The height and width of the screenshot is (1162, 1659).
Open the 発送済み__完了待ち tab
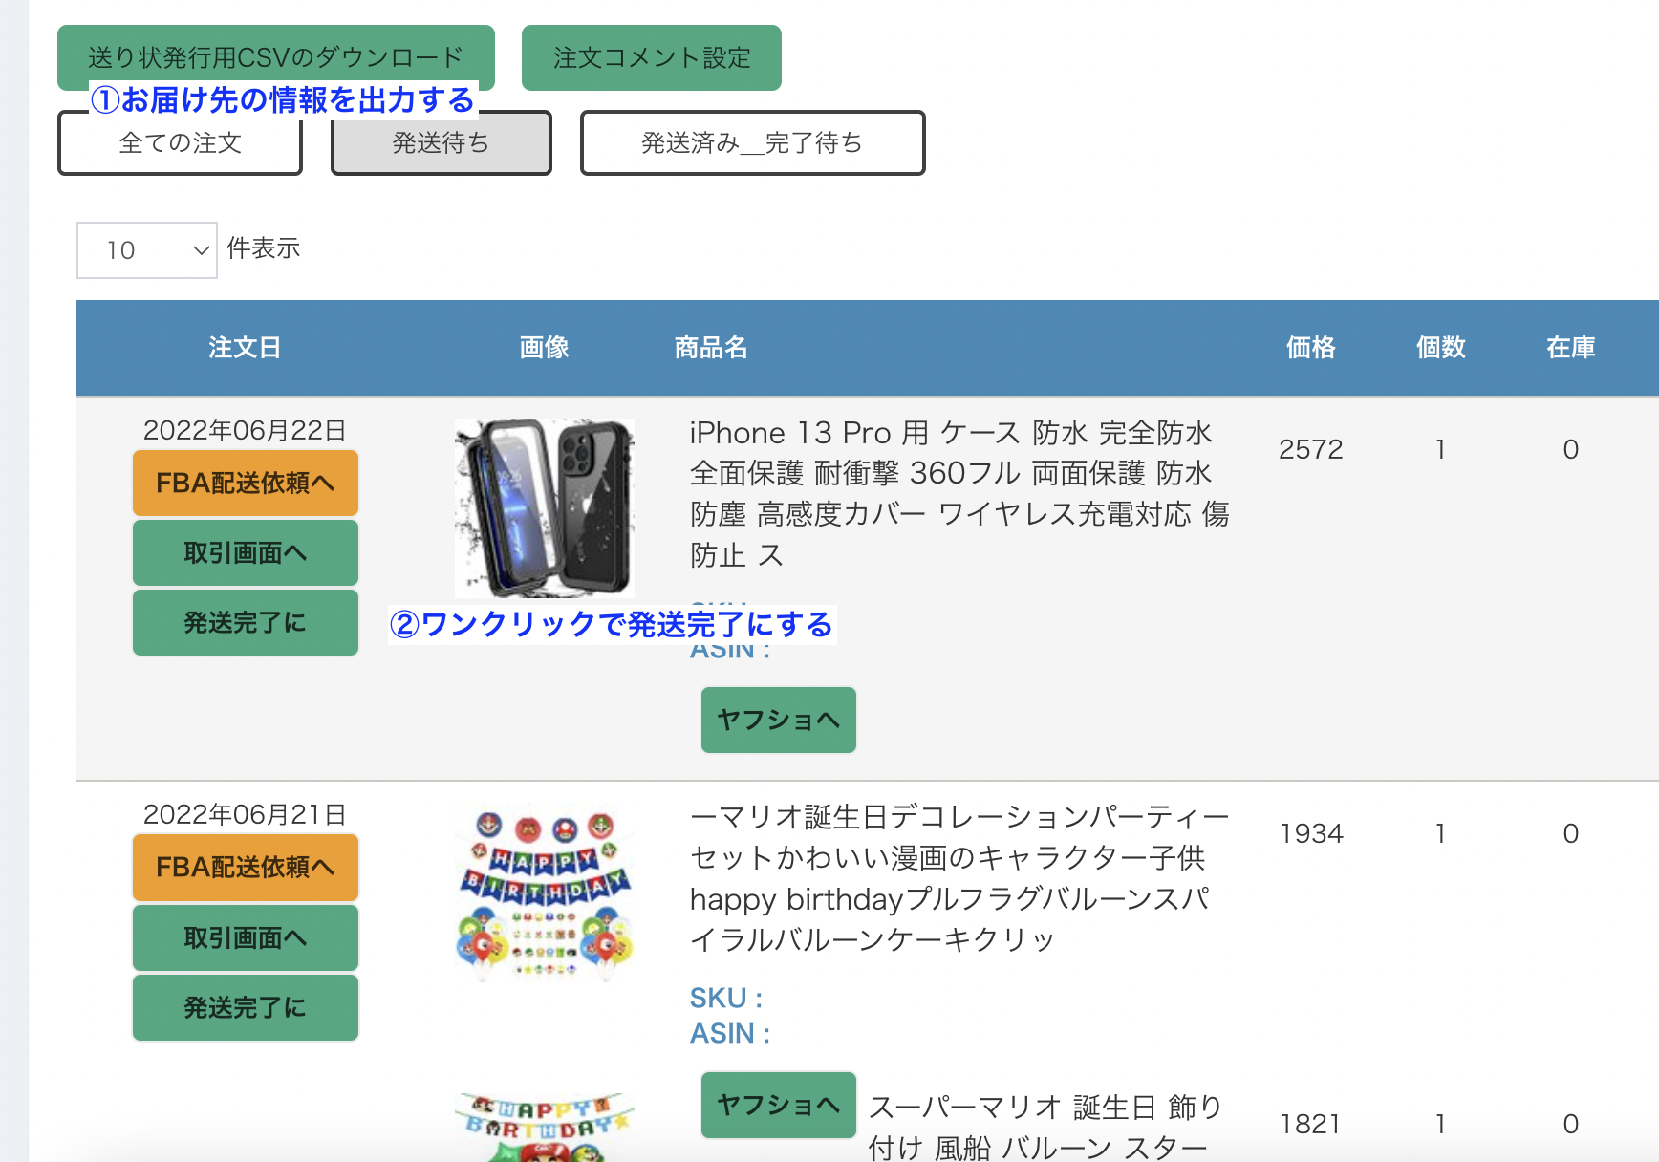coord(752,143)
